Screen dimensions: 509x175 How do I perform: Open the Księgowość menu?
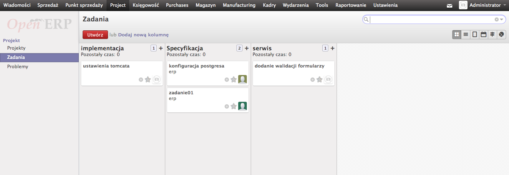coord(146,5)
